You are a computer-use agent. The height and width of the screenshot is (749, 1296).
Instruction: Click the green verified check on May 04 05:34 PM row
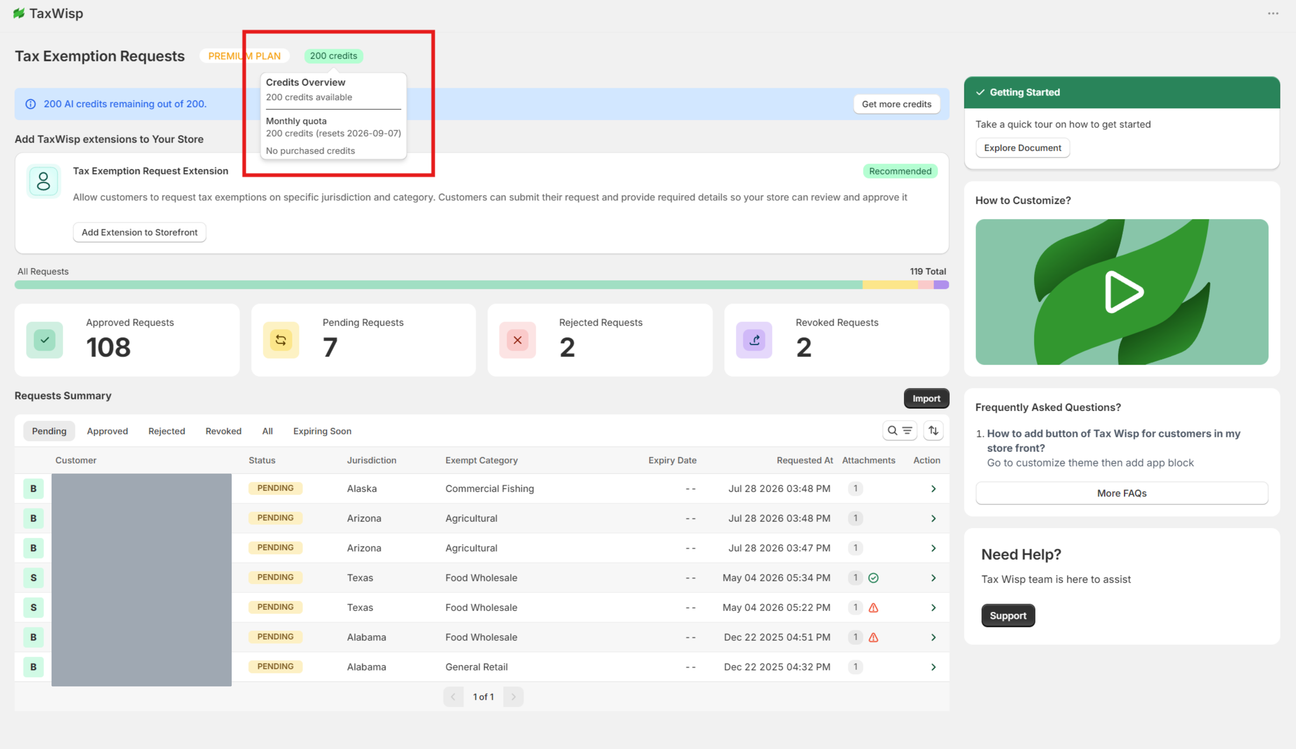click(873, 578)
